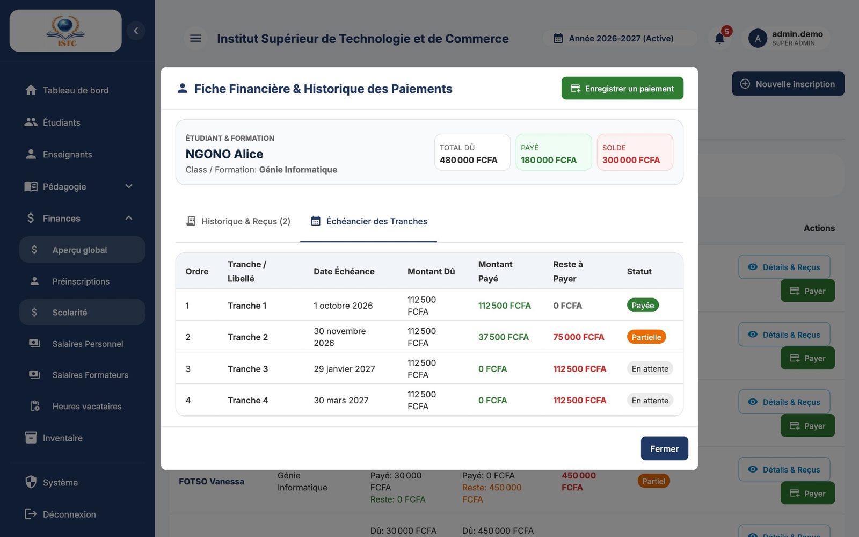Expand the Pédagogie submenu chevron
This screenshot has height=537, width=859.
(x=129, y=186)
